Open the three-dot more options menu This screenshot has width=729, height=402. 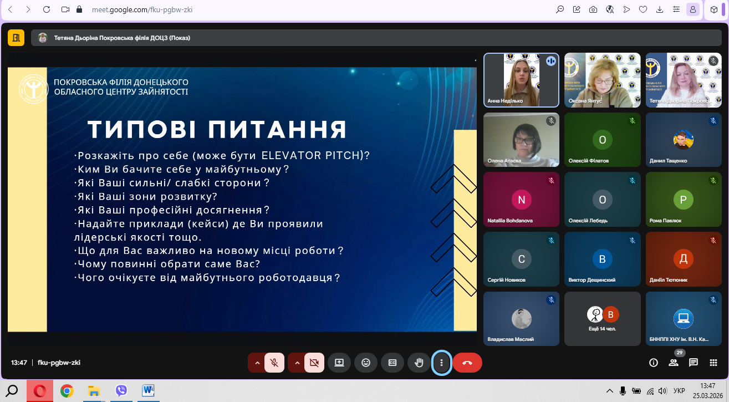(441, 363)
